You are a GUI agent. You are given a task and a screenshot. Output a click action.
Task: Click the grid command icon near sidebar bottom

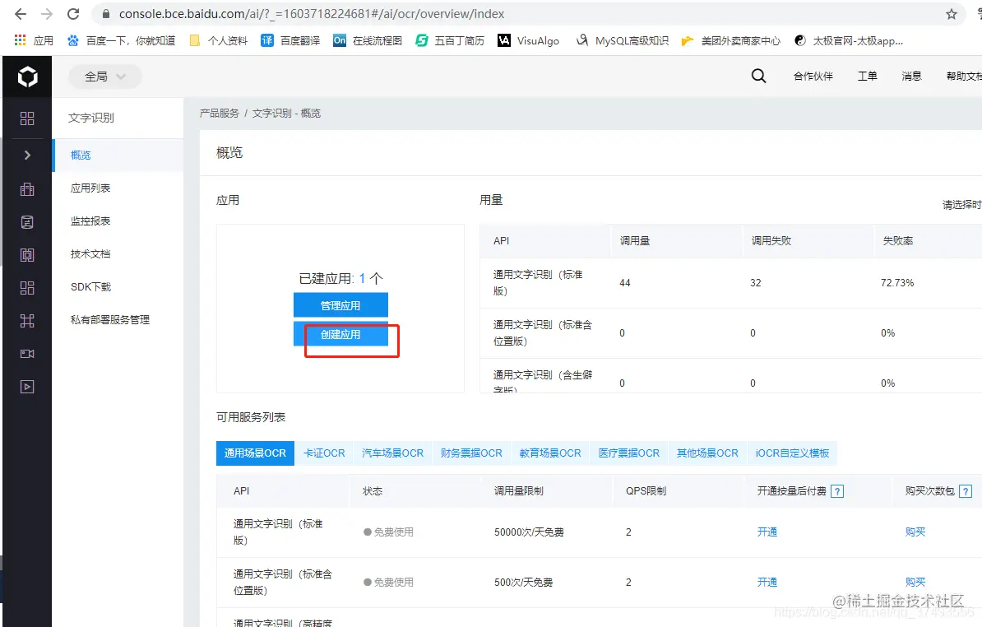point(27,320)
